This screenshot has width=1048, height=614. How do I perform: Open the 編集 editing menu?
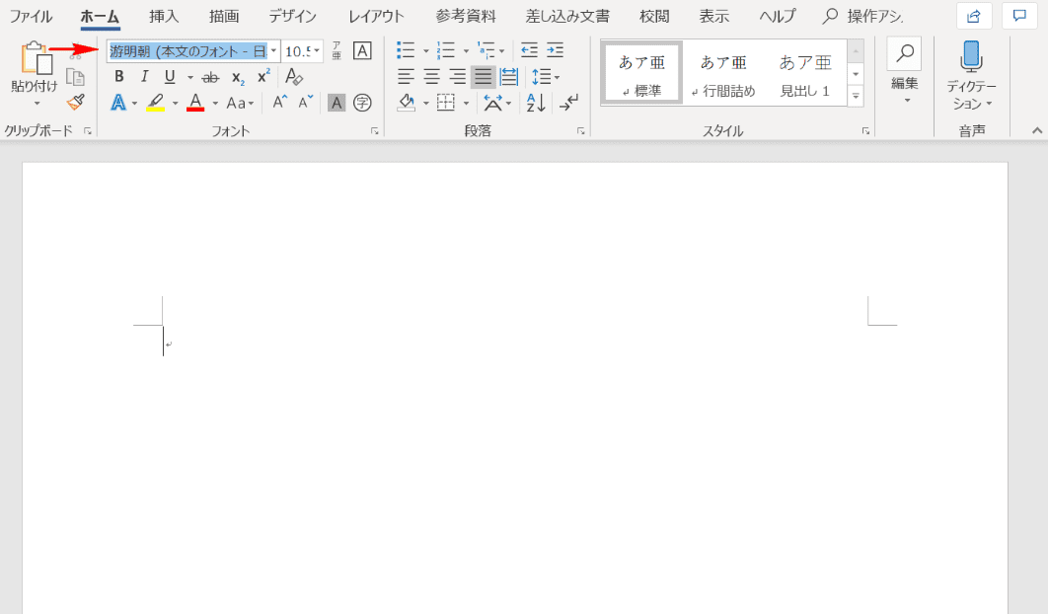(x=904, y=72)
